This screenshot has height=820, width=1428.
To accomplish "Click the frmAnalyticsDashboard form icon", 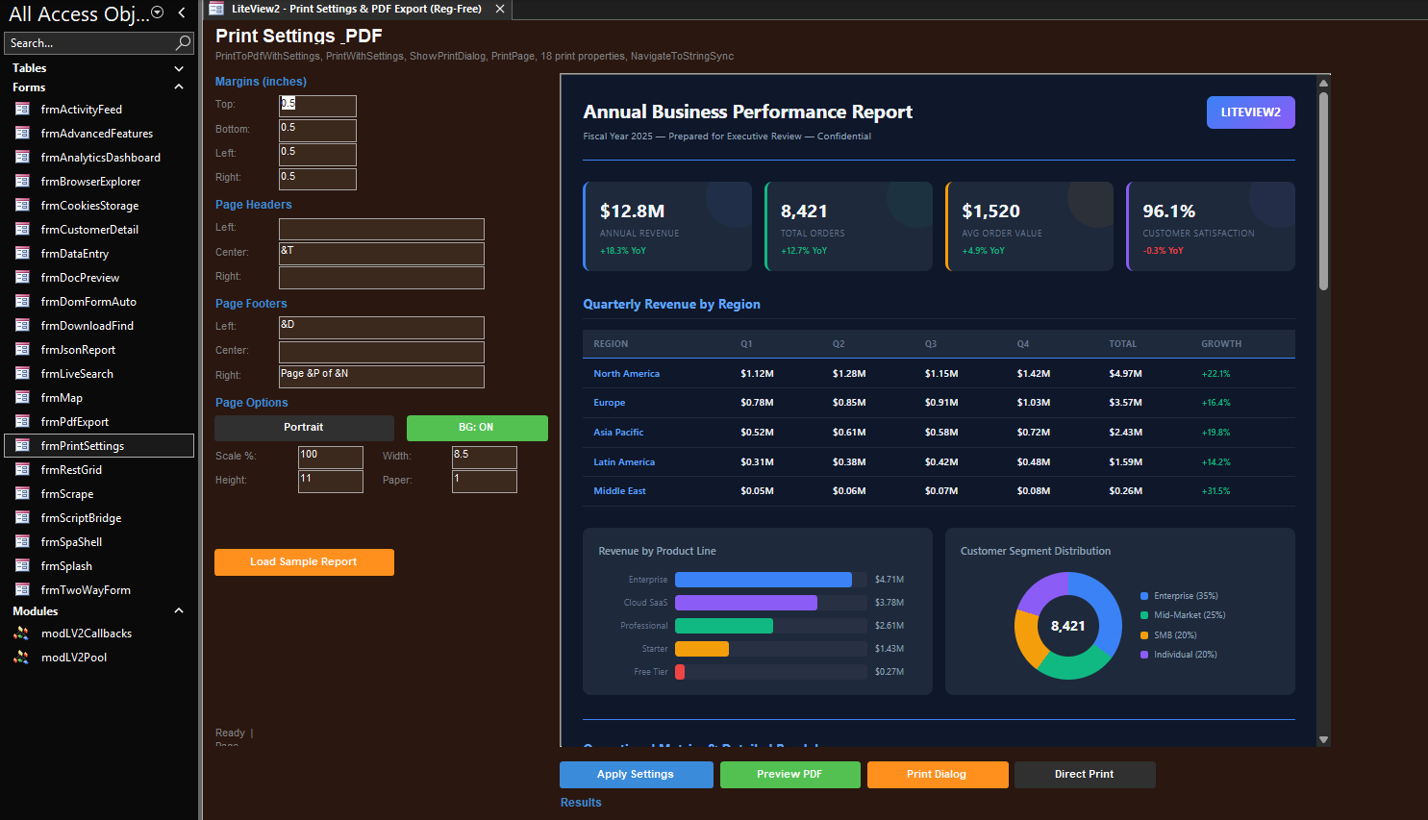I will coord(22,157).
